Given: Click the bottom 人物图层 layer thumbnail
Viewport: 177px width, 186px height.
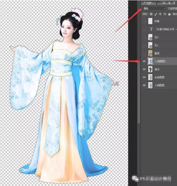Looking at the screenshot, I should pyautogui.click(x=150, y=85).
